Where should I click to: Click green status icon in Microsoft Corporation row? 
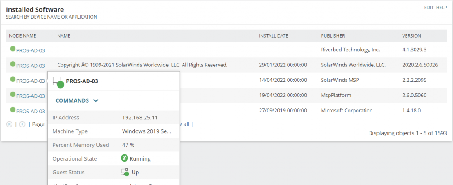pyautogui.click(x=12, y=110)
